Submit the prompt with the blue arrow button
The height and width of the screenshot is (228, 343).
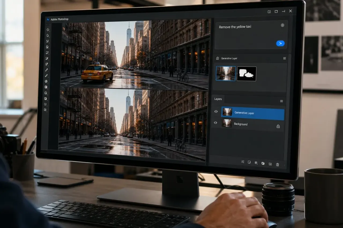coord(280,43)
